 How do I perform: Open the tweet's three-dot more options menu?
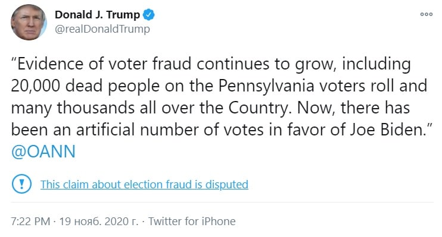[427, 14]
